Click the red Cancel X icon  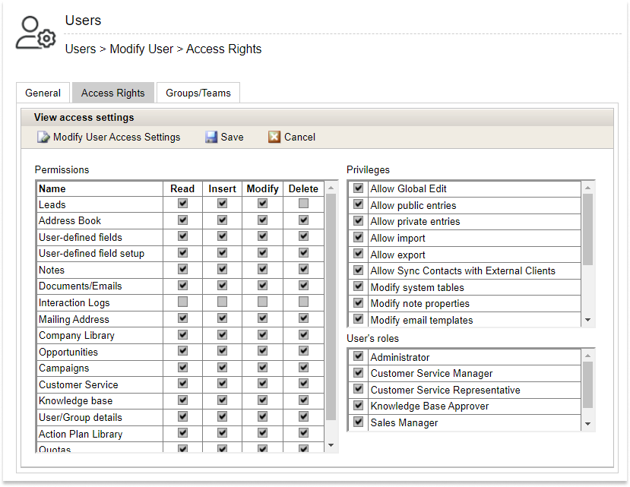click(274, 138)
